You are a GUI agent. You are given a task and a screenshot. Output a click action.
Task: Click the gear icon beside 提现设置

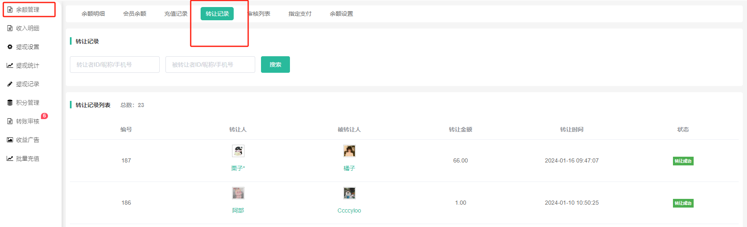(10, 47)
